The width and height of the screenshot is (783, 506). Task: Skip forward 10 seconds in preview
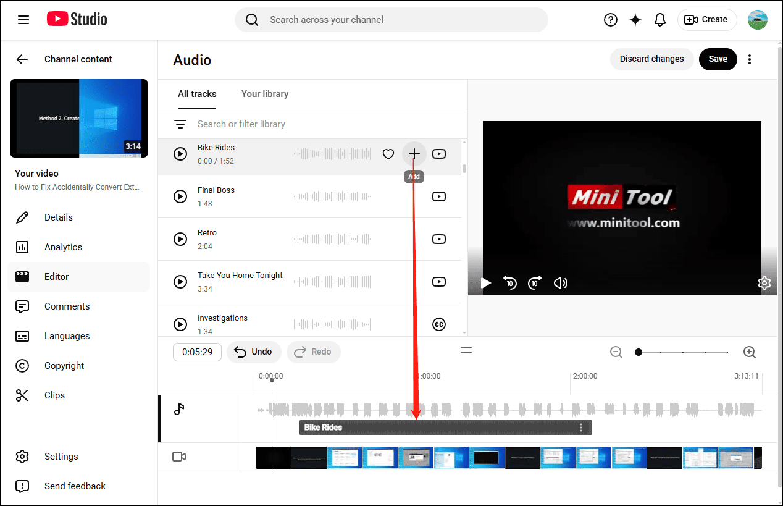point(534,282)
